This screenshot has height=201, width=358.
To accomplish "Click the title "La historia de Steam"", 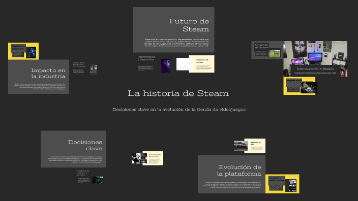I will coord(178,93).
